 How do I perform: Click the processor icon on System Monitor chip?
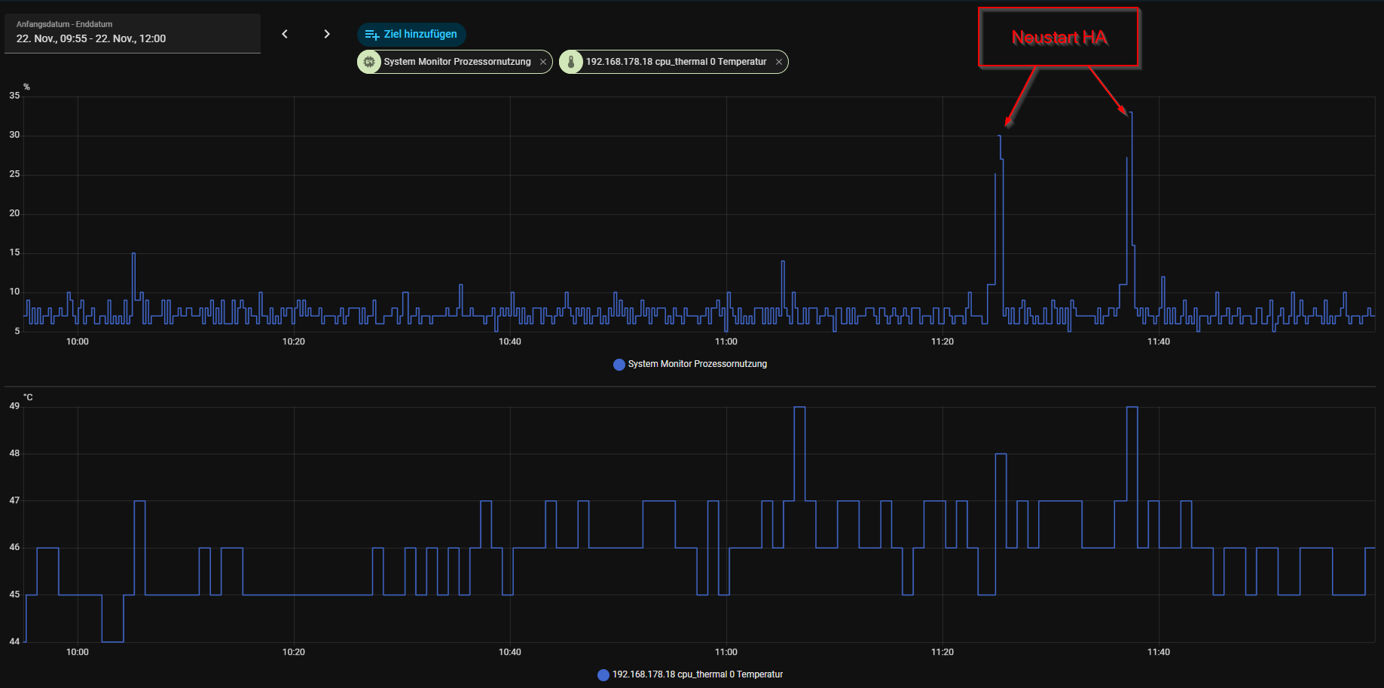pos(369,62)
